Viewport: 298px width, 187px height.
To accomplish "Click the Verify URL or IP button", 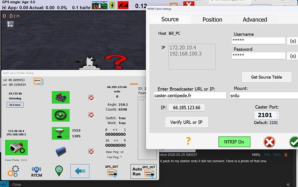I will click(x=187, y=122).
